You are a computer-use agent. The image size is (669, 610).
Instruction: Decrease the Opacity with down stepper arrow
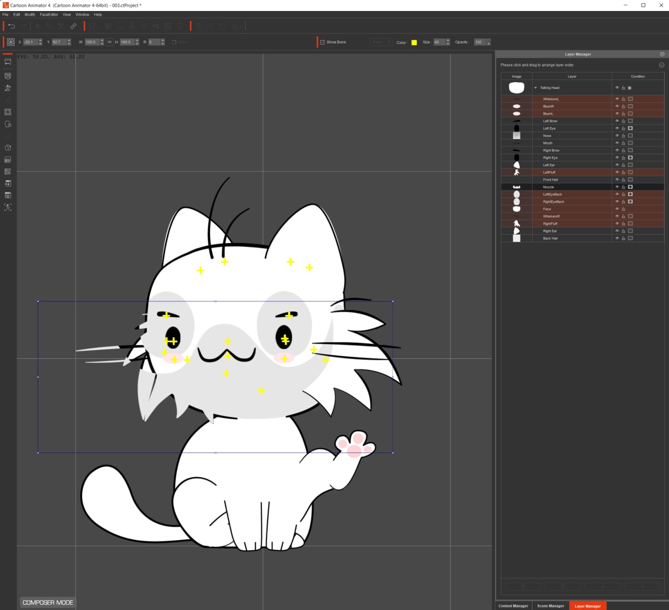click(x=489, y=44)
